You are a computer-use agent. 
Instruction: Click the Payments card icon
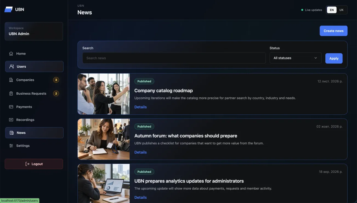point(11,107)
